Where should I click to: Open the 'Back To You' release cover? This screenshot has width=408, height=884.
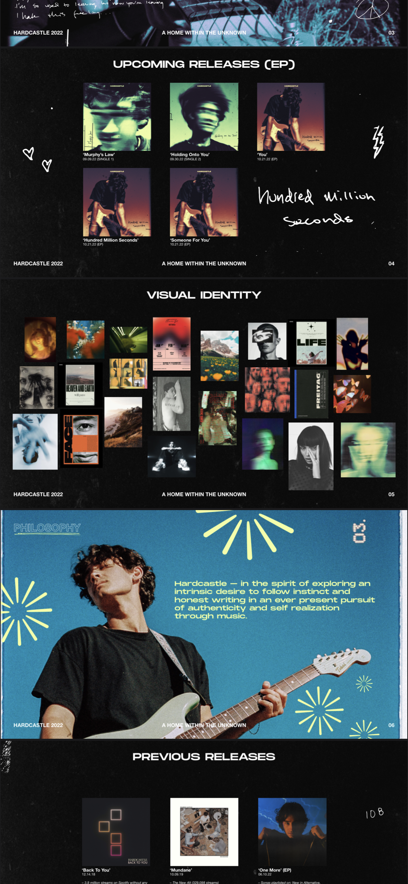[x=116, y=832]
